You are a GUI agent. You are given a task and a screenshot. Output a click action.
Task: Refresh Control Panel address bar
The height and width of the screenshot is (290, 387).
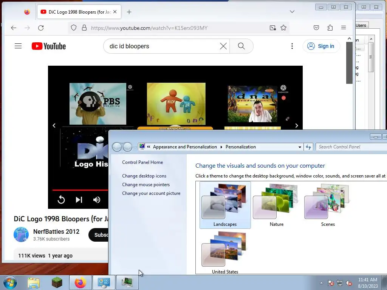tap(308, 147)
